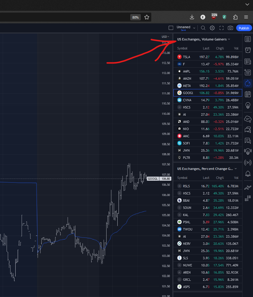Open the USD currency dropdown
This screenshot has width=253, height=297.
click(165, 37)
